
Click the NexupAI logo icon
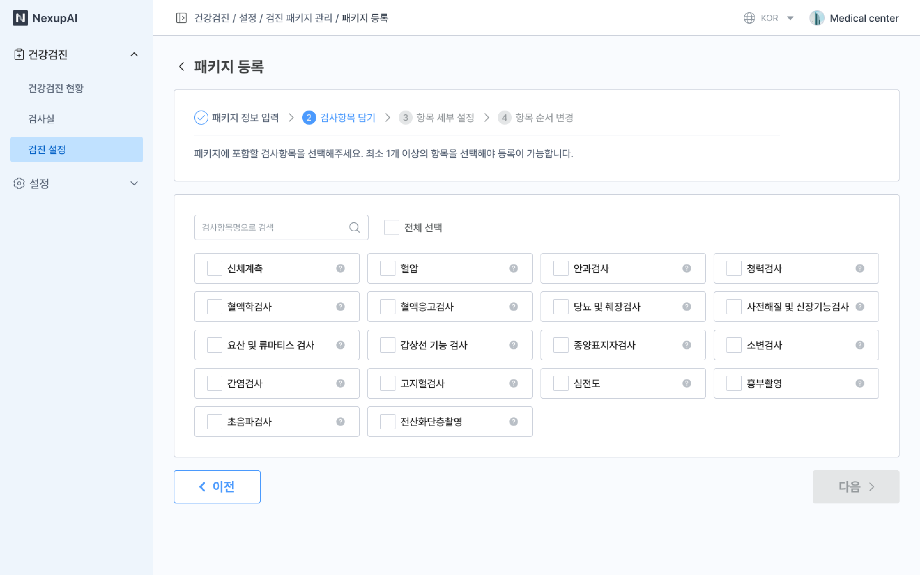[20, 18]
